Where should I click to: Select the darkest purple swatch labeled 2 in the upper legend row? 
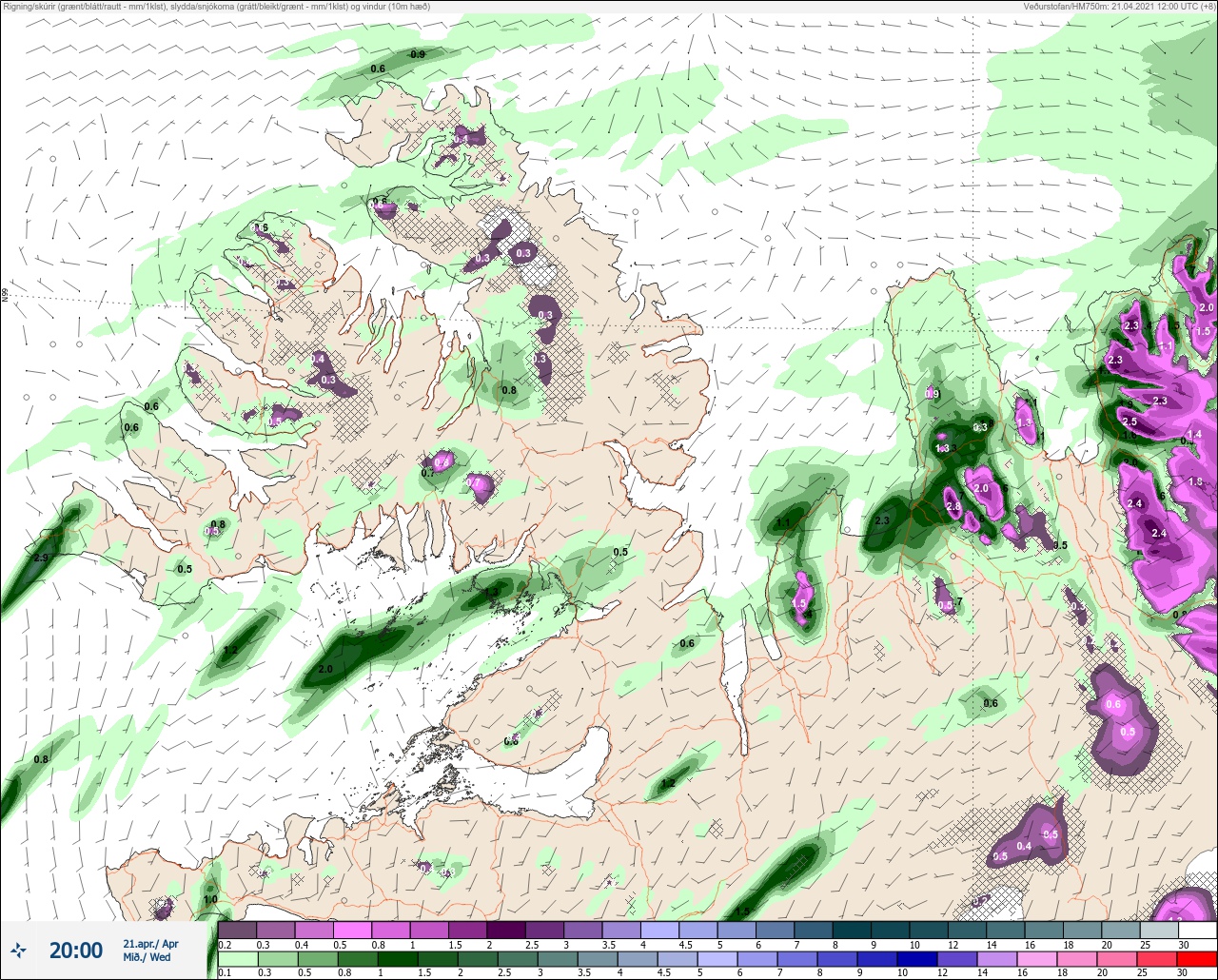pos(505,930)
